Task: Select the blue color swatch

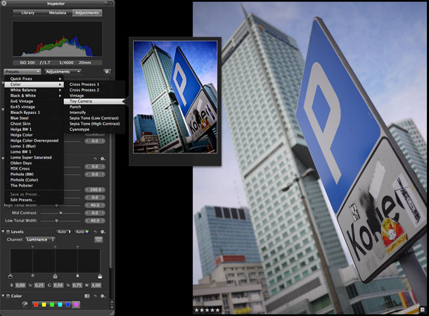Action: pyautogui.click(x=68, y=305)
